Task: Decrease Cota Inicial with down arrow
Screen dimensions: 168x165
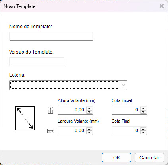Action: [x=143, y=112]
